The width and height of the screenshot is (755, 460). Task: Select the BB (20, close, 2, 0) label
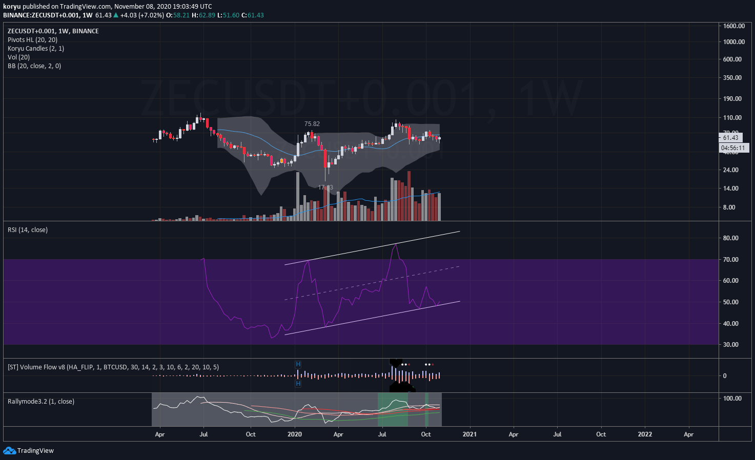click(34, 66)
